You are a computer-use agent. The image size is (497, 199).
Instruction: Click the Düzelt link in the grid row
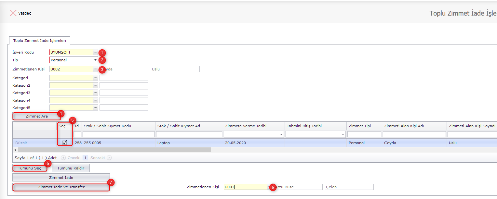coord(21,143)
